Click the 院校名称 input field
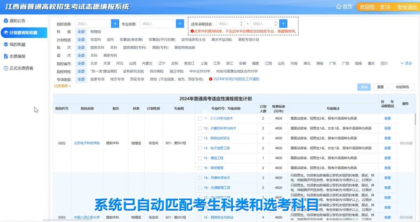 click(93, 24)
